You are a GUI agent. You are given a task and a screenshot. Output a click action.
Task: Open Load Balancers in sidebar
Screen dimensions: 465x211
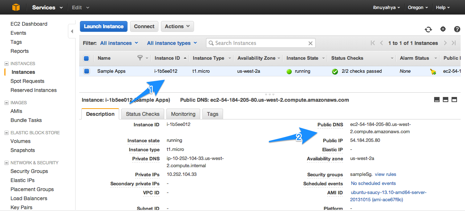click(x=29, y=198)
